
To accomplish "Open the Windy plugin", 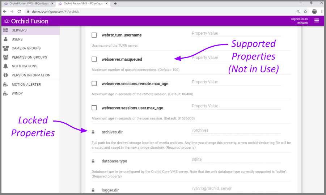I will coord(30,93).
